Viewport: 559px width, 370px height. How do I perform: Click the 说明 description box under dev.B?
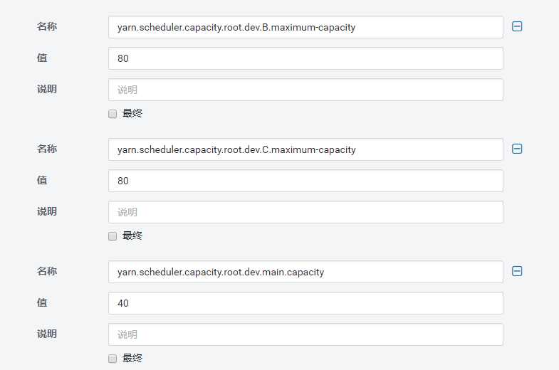pos(305,90)
